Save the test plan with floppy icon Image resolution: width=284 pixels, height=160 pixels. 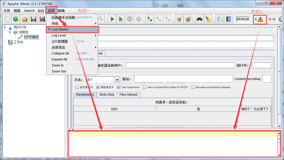34,19
